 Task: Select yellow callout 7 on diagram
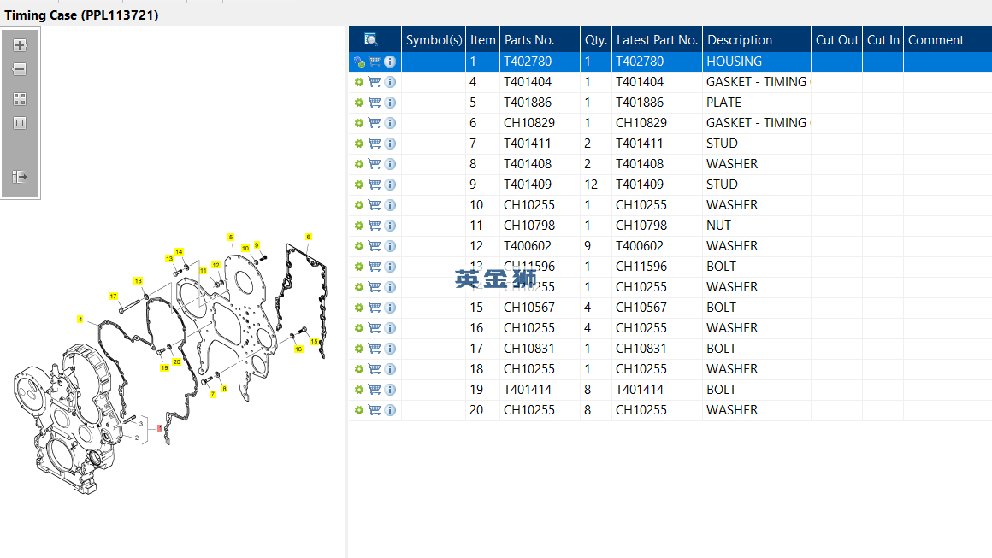click(213, 394)
